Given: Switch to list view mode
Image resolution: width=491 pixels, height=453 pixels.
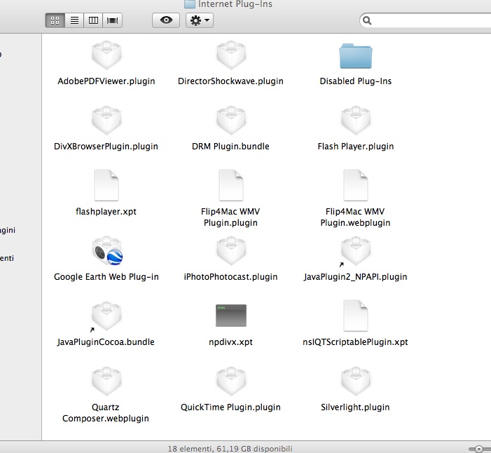Looking at the screenshot, I should tap(74, 21).
